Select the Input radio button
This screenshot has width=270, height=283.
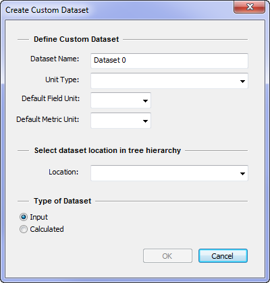(24, 217)
